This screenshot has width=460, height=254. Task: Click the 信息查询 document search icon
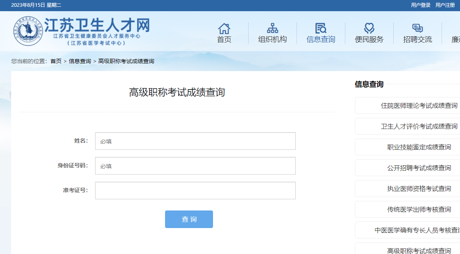pos(321,29)
